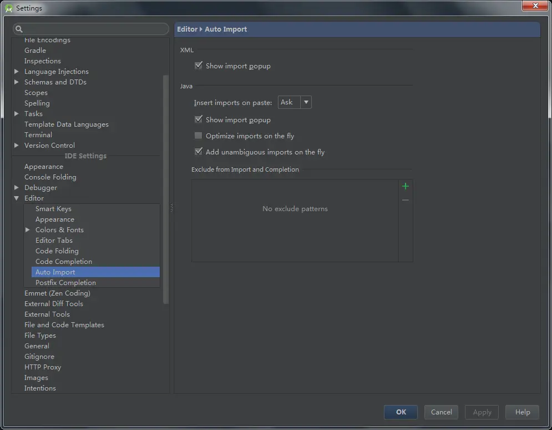This screenshot has height=430, width=552.
Task: Click the green plus to add exclude pattern
Action: 405,186
